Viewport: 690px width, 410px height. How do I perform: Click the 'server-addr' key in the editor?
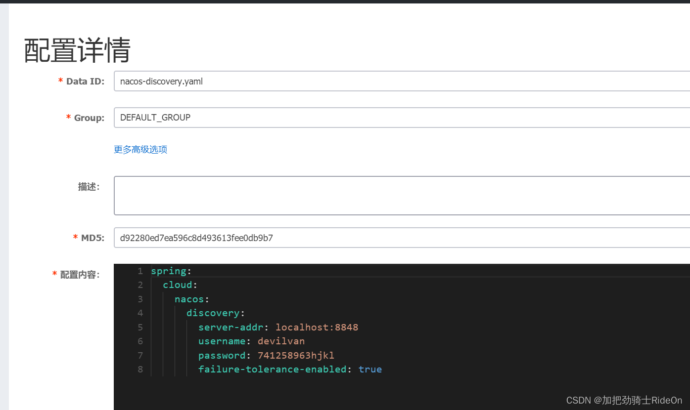pos(231,327)
